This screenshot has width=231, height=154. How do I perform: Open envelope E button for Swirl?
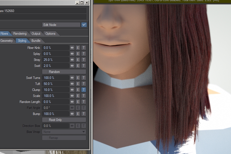(x=78, y=66)
